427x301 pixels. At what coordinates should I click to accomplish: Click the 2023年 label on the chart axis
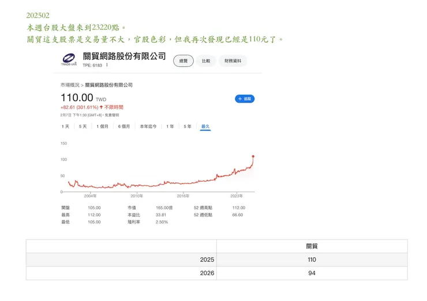237,196
